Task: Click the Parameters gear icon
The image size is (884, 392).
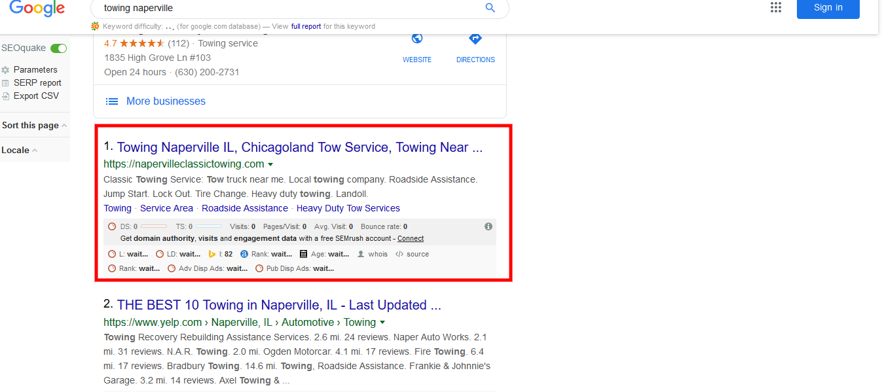Action: coord(6,70)
